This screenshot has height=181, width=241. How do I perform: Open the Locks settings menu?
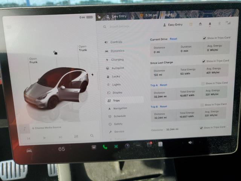(x=113, y=77)
